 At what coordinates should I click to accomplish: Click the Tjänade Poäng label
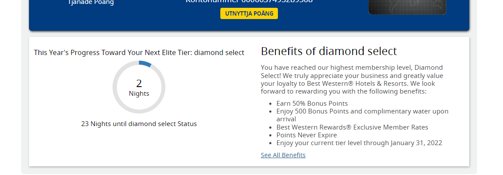[x=91, y=3]
